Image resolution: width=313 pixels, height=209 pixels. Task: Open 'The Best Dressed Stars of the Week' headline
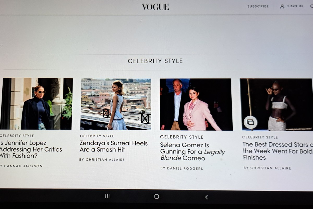point(278,151)
